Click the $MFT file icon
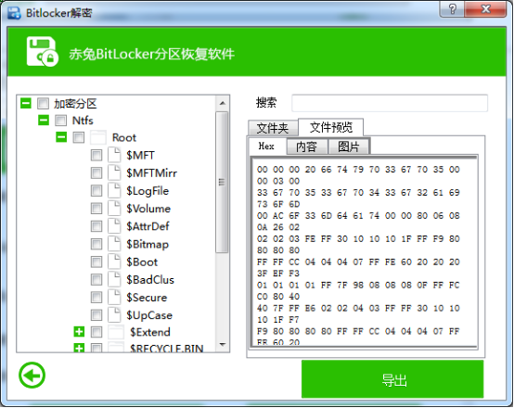Image resolution: width=514 pixels, height=408 pixels. pos(114,155)
